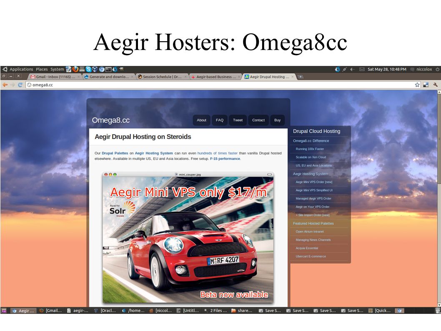Open the About page button
This screenshot has height=331, width=441.
click(x=201, y=120)
